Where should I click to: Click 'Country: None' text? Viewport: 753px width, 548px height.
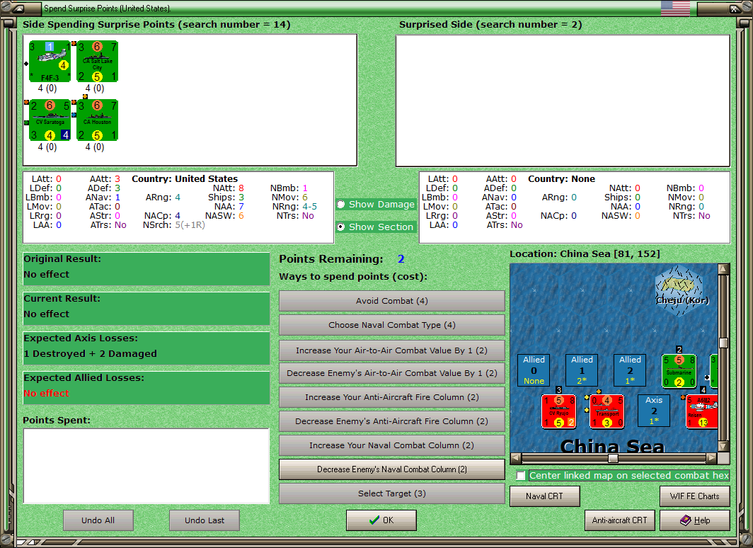561,178
